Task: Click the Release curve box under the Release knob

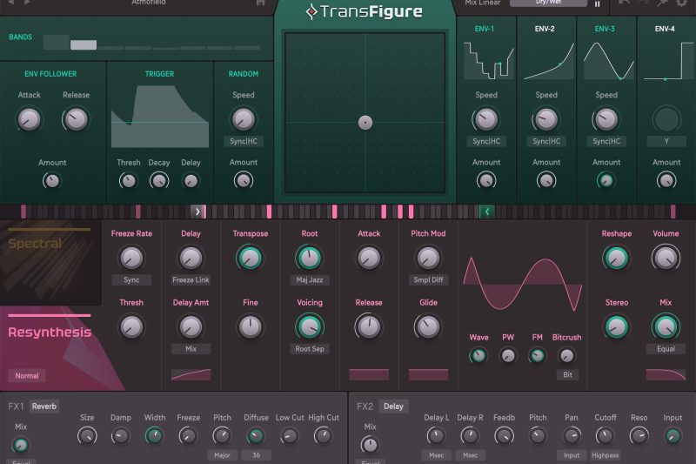Action: point(369,374)
